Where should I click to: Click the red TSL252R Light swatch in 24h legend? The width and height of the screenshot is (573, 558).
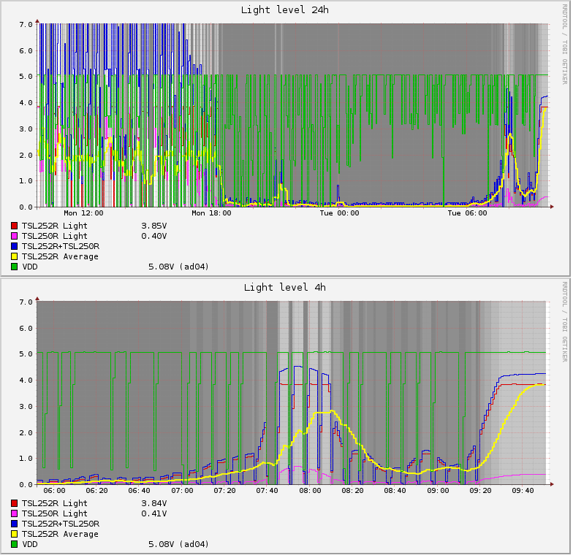[15, 226]
